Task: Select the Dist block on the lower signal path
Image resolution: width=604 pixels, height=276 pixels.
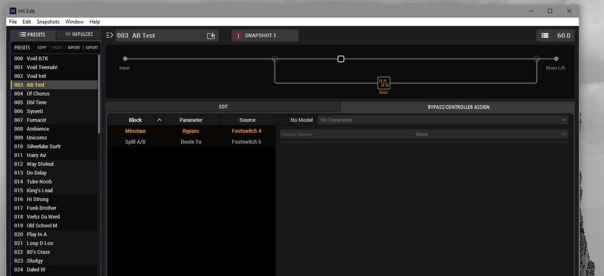Action: pos(384,83)
